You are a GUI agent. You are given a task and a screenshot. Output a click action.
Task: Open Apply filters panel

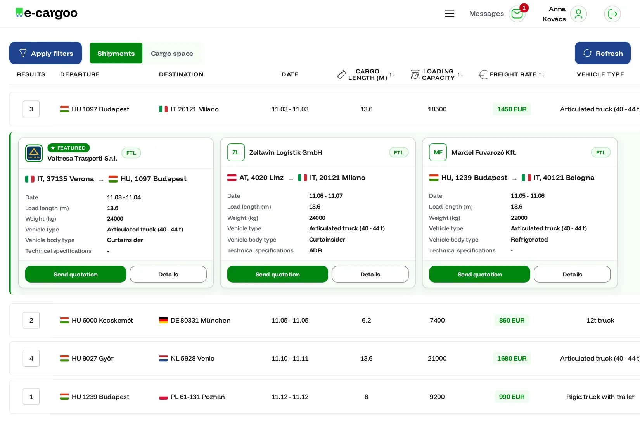click(46, 53)
